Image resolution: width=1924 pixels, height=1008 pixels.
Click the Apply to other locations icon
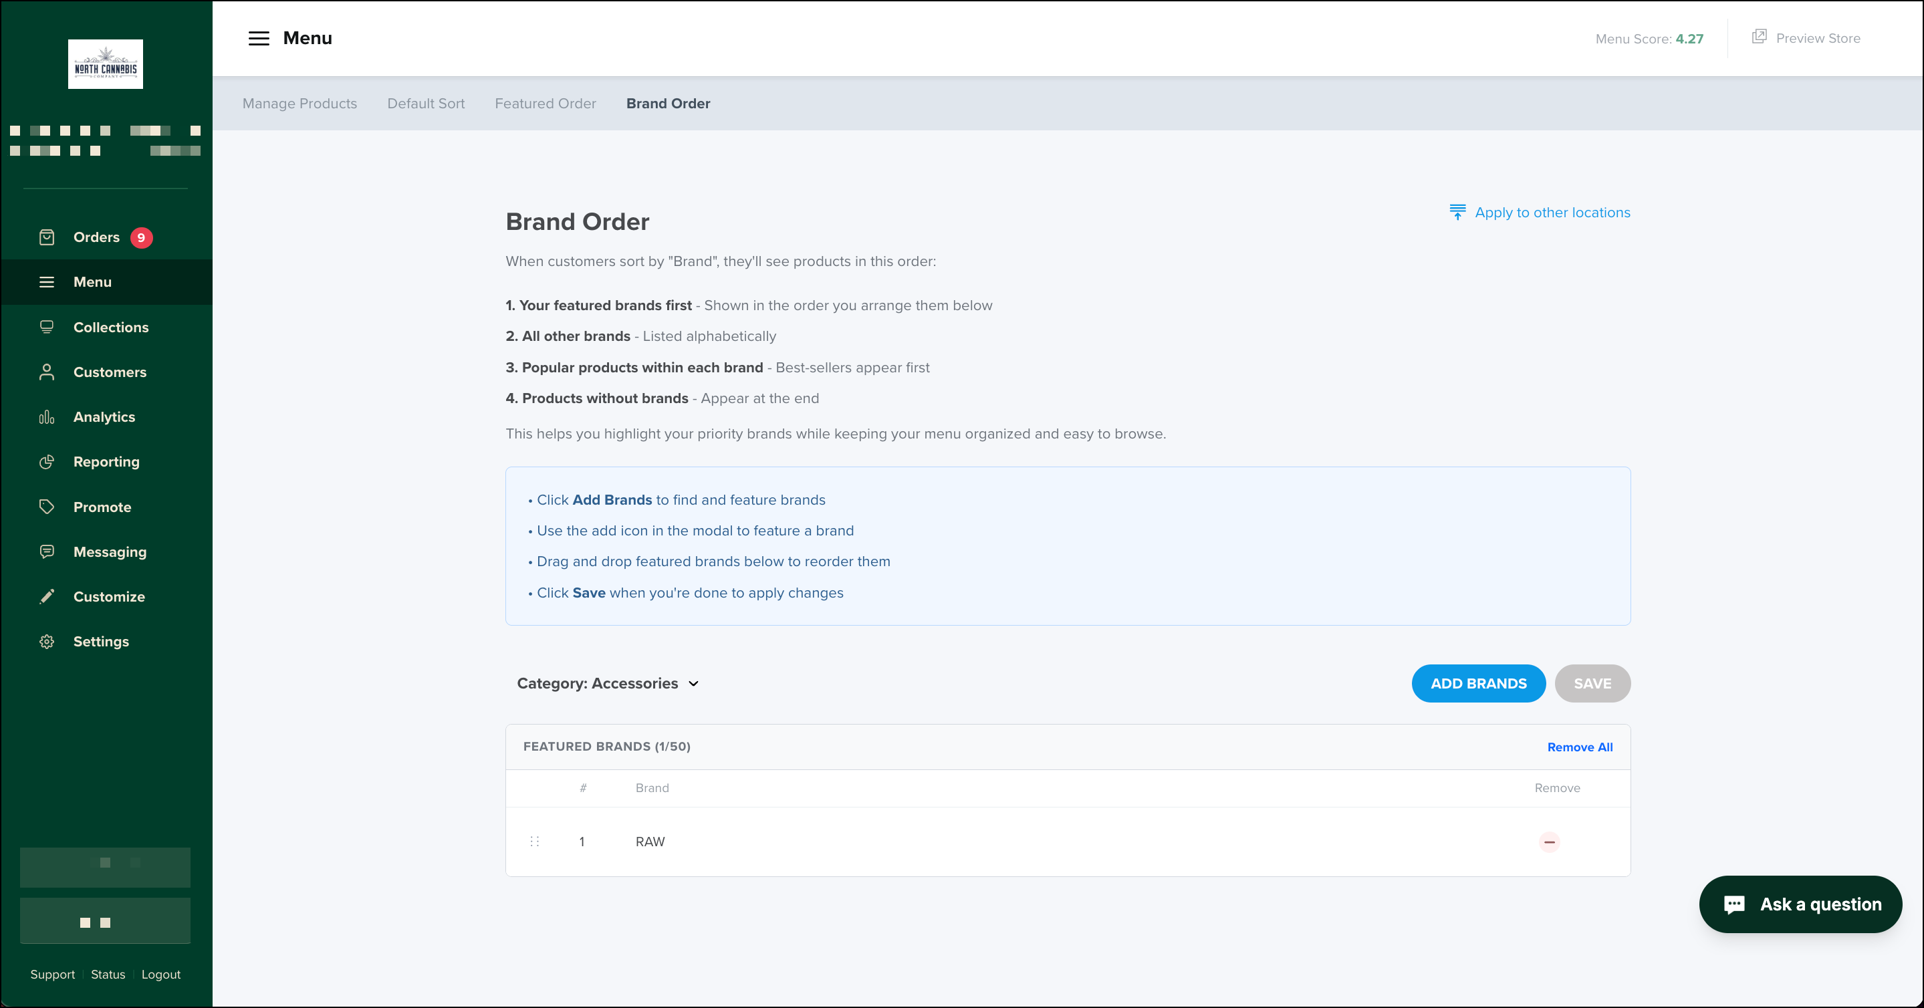pyautogui.click(x=1457, y=212)
